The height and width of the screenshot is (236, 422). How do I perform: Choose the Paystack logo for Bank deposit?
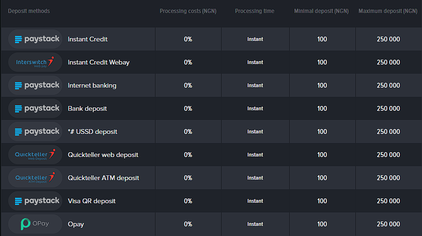coord(35,108)
